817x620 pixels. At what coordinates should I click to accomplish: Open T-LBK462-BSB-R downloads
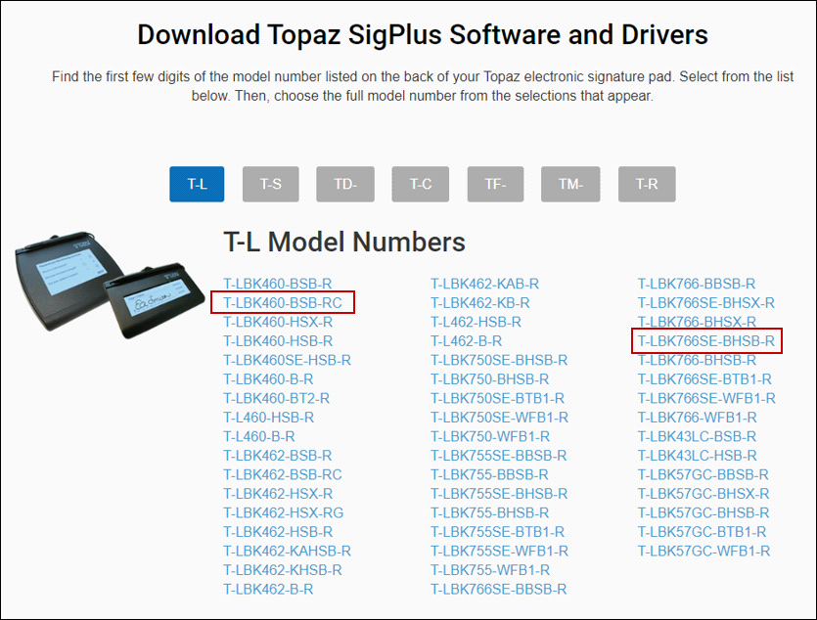pos(278,456)
